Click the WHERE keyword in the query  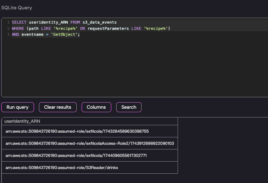coord(18,29)
